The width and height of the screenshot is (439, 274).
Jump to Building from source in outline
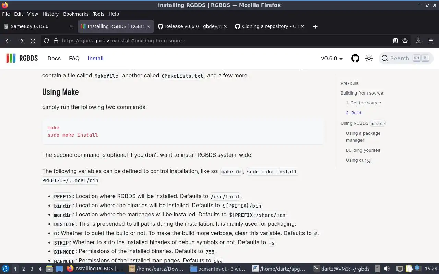pos(362,93)
